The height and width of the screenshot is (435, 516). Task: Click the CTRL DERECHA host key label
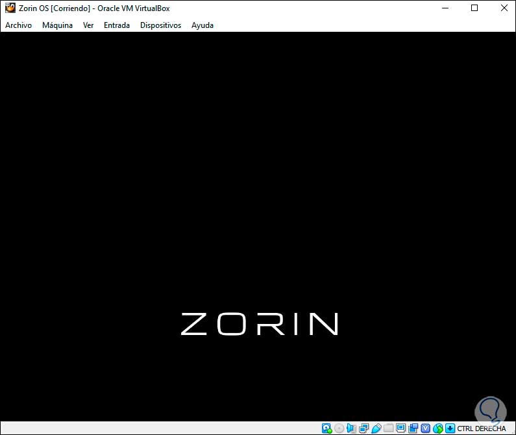(481, 429)
